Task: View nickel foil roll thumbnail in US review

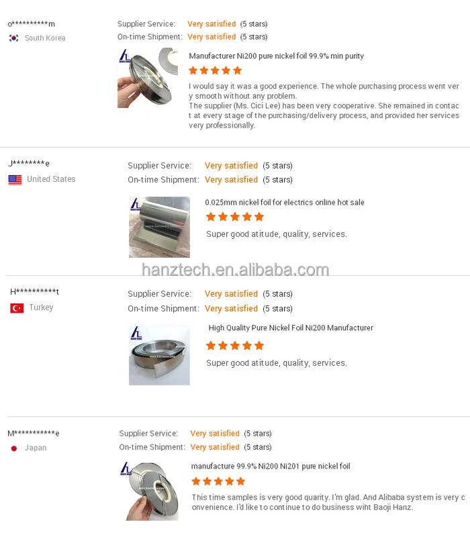Action: [x=159, y=227]
